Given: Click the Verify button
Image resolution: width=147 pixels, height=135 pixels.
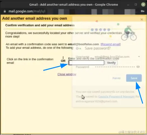Looking at the screenshot, I should pyautogui.click(x=111, y=63).
